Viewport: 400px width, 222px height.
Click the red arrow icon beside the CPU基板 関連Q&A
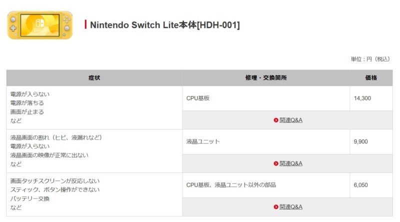[x=276, y=120]
